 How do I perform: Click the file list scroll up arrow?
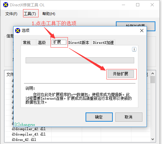[153, 73]
